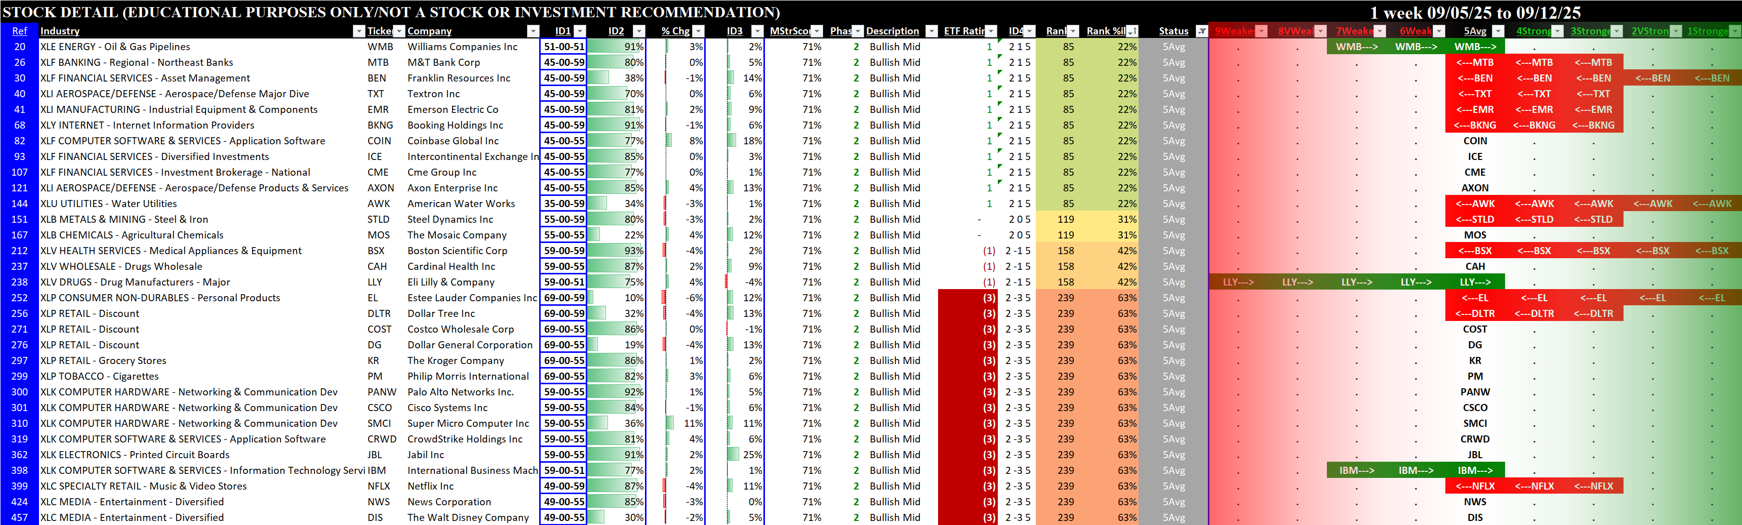Image resolution: width=1742 pixels, height=525 pixels.
Task: Click the red <---NFLX cell under 5Avg
Action: (1475, 487)
